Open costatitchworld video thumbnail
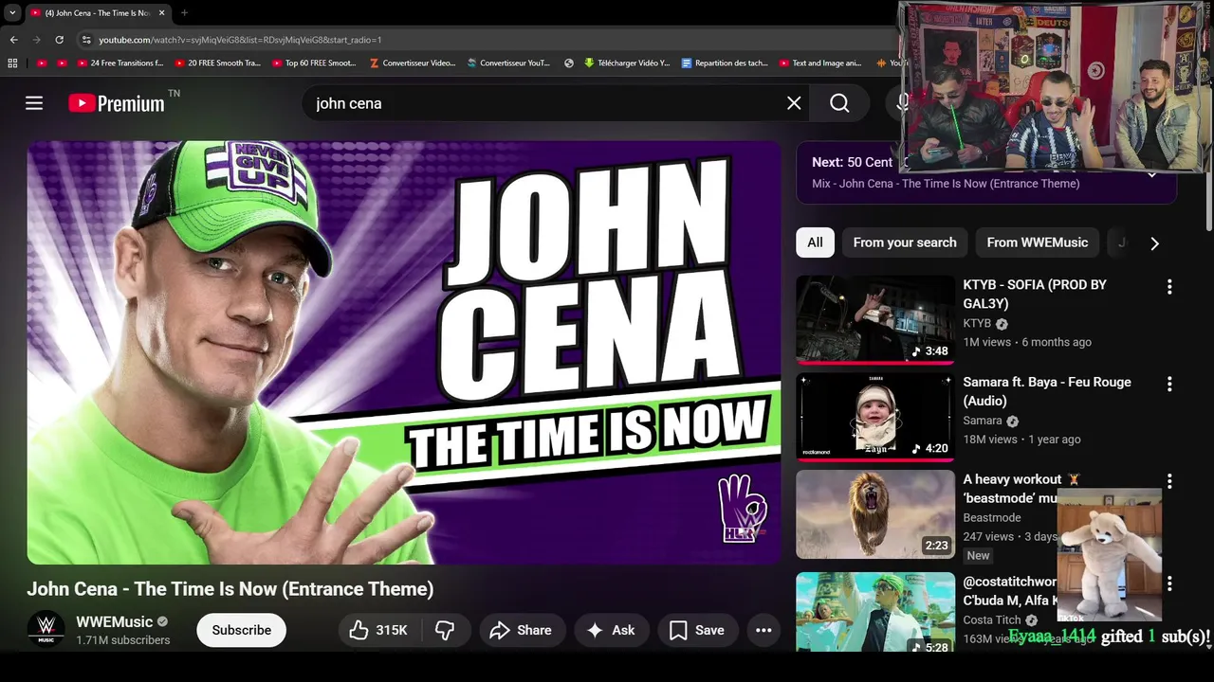The height and width of the screenshot is (682, 1214). (875, 612)
